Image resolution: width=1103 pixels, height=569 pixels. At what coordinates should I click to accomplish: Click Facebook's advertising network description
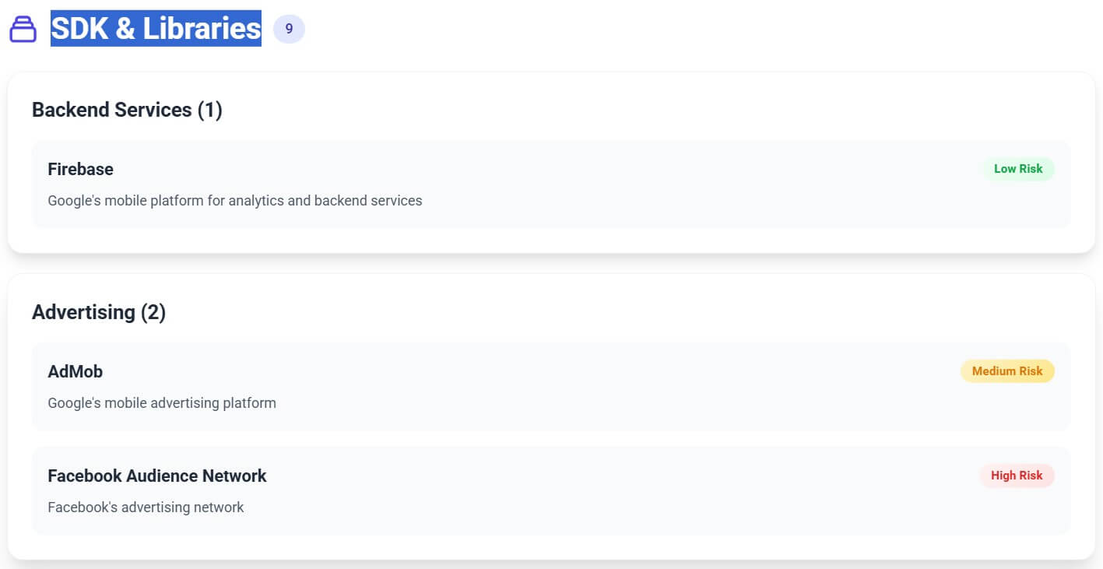point(146,507)
